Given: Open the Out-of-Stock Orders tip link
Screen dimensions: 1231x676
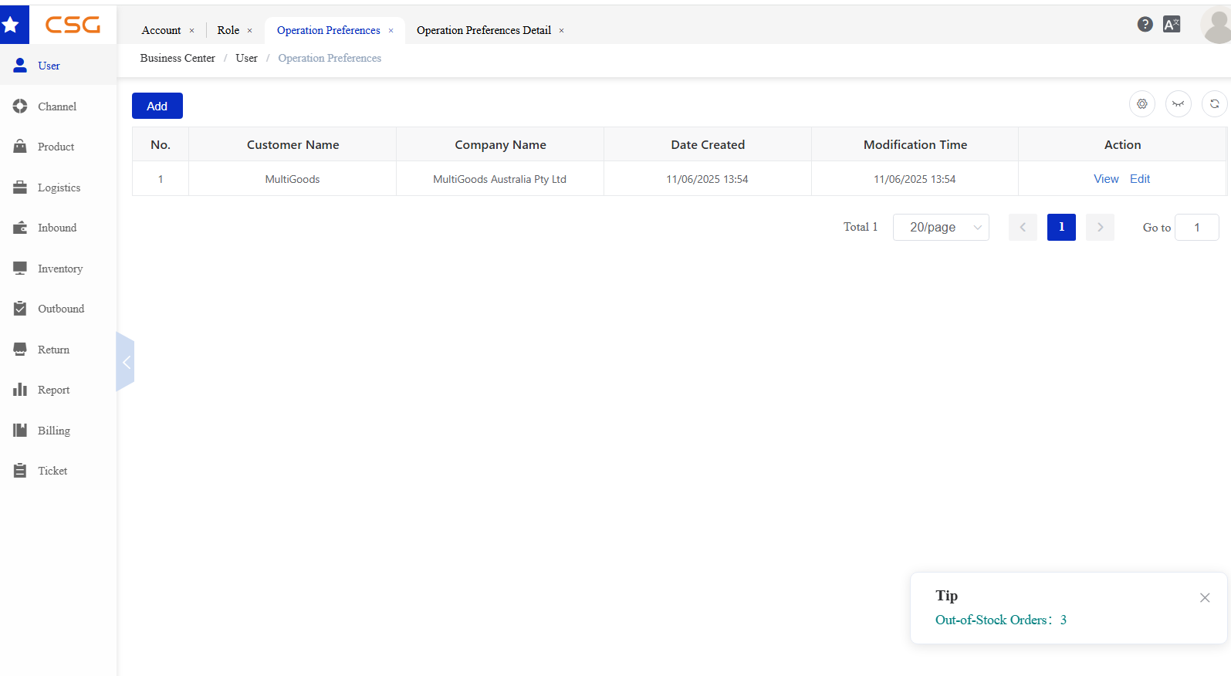Looking at the screenshot, I should [x=1001, y=620].
